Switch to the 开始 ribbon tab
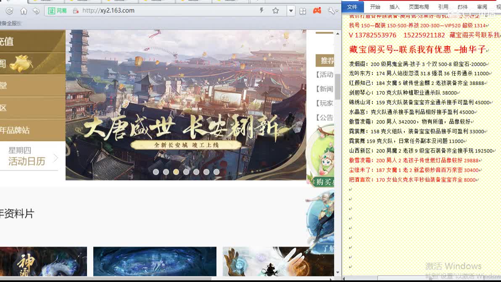 [375, 7]
